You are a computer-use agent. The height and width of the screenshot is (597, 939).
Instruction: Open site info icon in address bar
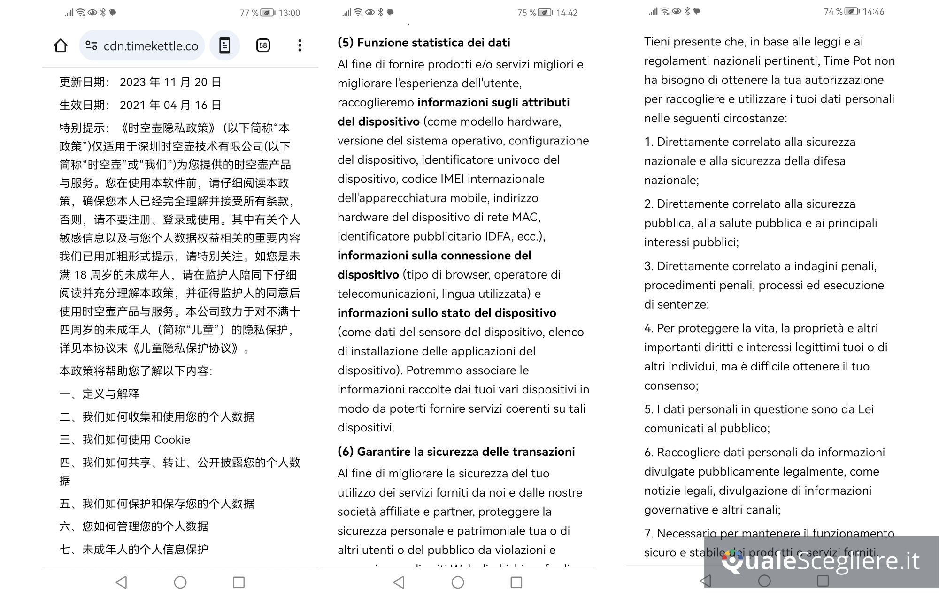coord(92,45)
